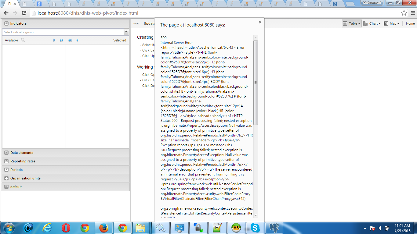This screenshot has width=417, height=234.
Task: Open the Chrome hamburger menu
Action: pos(413,13)
